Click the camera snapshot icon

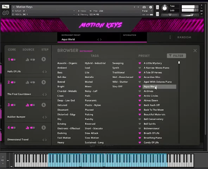(x=144, y=7)
